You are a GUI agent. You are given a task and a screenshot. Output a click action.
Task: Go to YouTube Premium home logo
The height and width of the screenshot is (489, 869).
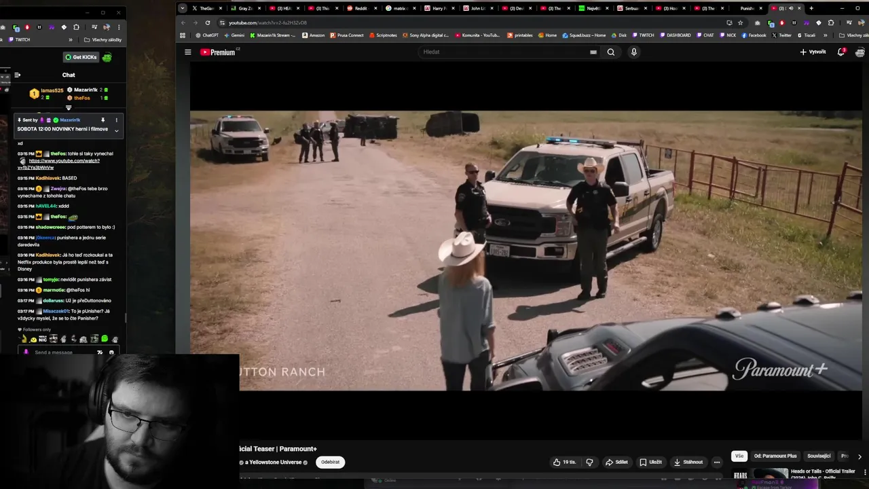(217, 52)
